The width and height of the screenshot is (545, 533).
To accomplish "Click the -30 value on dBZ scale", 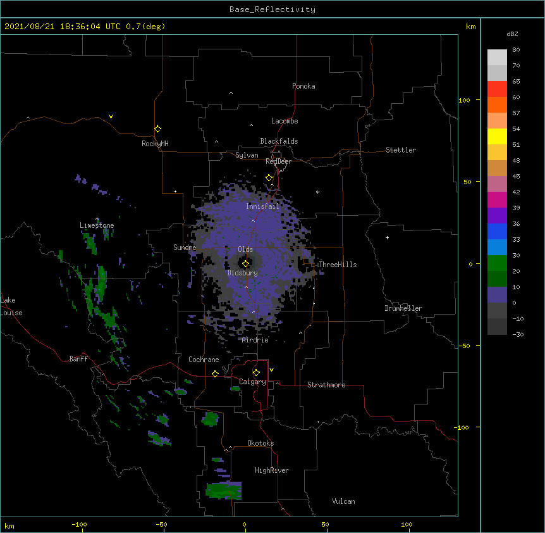I will click(518, 334).
